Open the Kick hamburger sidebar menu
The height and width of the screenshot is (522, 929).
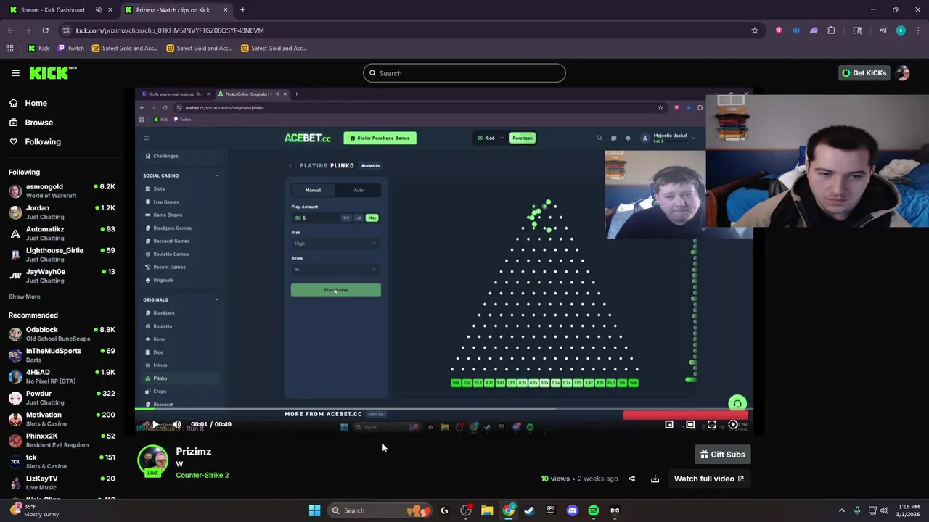click(15, 73)
